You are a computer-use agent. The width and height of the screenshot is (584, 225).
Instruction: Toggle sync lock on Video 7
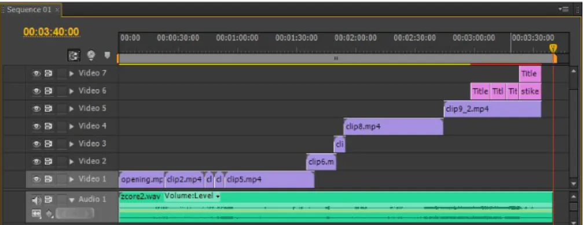[x=49, y=73]
